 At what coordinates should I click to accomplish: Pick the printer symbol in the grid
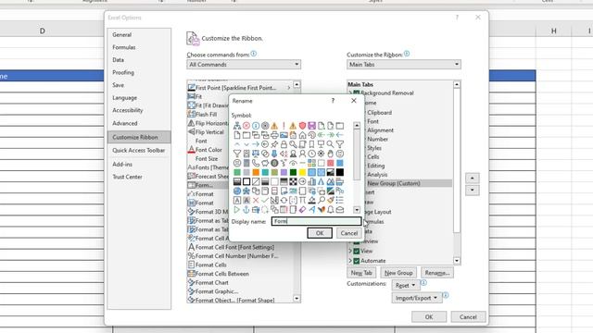(x=274, y=135)
